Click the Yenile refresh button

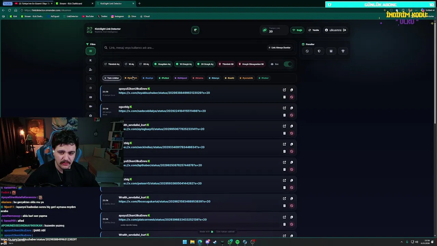point(314,30)
